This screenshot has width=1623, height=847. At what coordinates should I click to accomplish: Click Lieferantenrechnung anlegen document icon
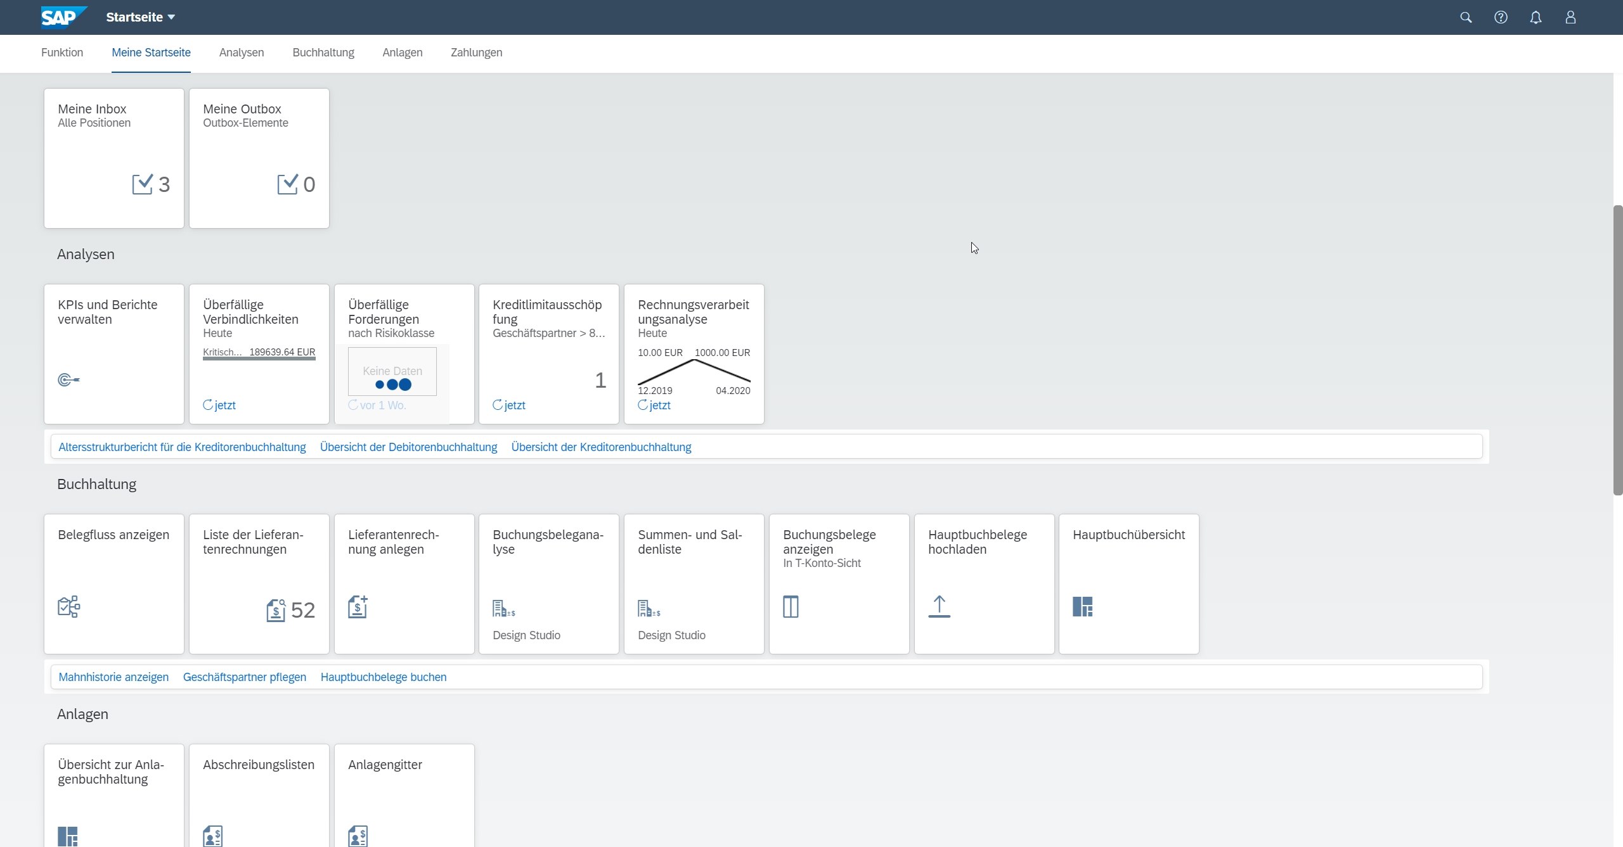coord(358,606)
